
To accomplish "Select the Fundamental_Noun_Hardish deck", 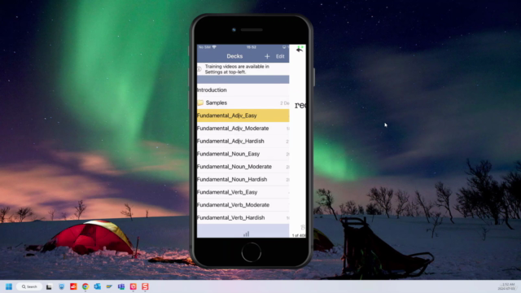I will 243,179.
